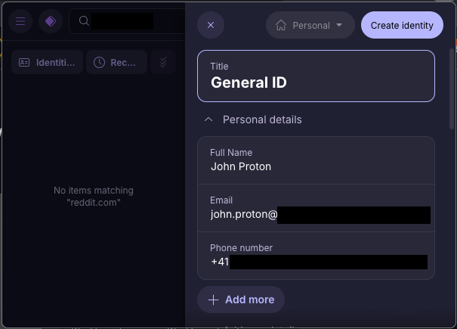Click the search magnifier icon
The image size is (457, 329).
tap(84, 20)
